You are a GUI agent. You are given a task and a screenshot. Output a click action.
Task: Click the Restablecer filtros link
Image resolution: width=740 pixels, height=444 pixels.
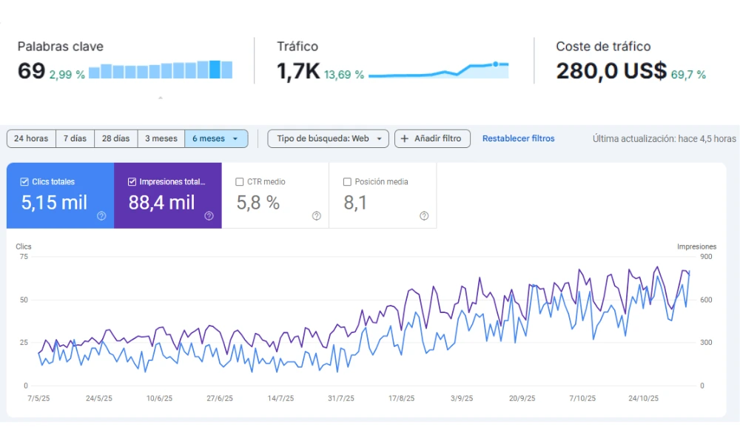[x=518, y=138]
